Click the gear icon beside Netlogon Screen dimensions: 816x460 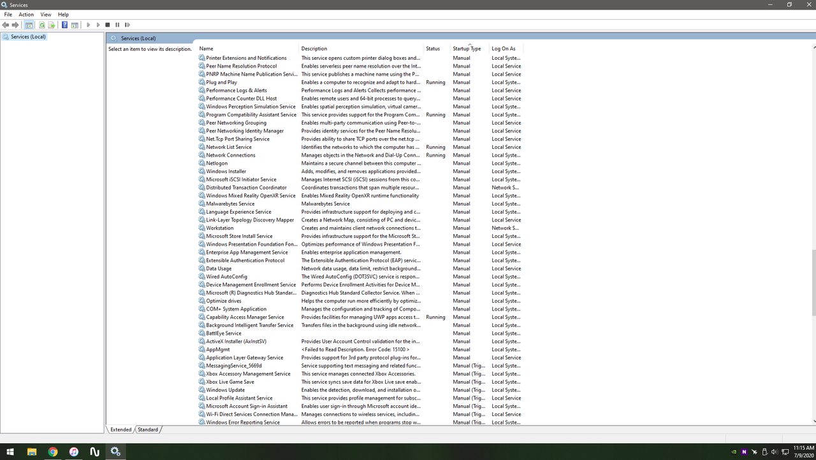pyautogui.click(x=202, y=163)
